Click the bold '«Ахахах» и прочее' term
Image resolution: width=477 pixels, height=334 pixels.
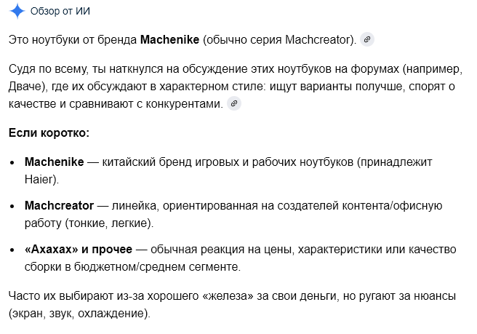pos(79,249)
